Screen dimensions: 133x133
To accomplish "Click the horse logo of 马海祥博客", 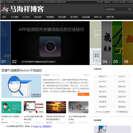I will click(5, 9).
